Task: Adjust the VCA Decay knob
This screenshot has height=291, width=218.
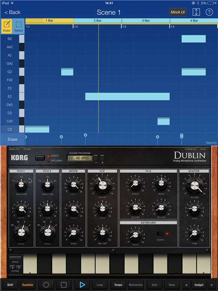Action: (161, 183)
